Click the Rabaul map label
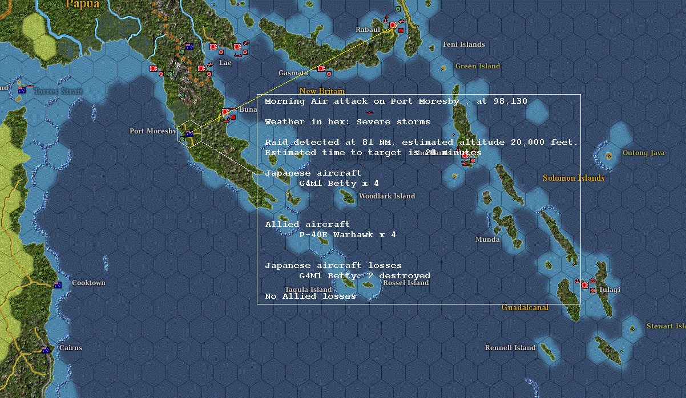This screenshot has width=686, height=398. tap(368, 30)
